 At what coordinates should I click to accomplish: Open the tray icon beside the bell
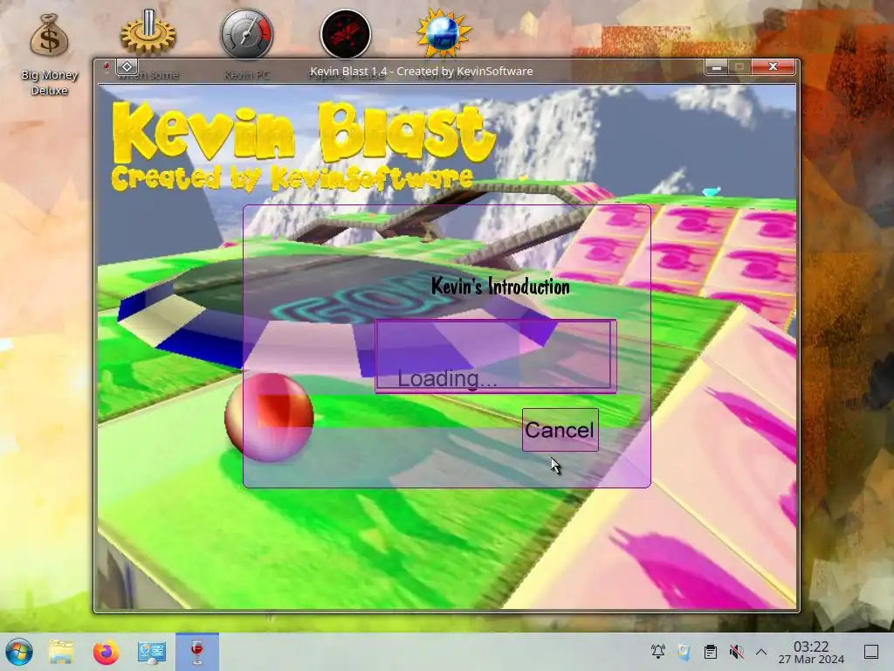point(684,651)
